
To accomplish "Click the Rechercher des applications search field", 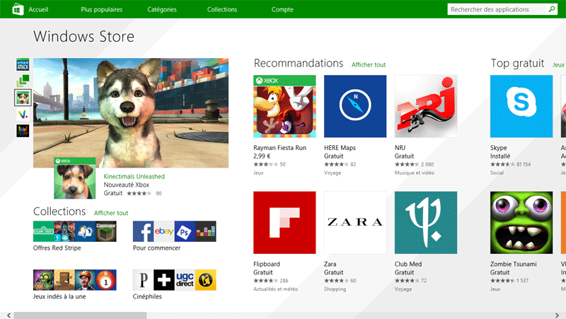I will pyautogui.click(x=498, y=9).
